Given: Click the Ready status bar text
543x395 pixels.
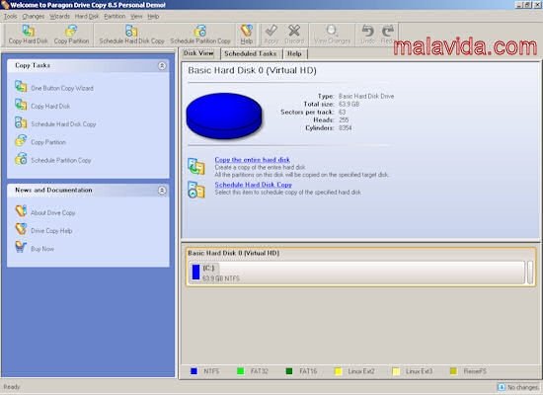Looking at the screenshot, I should (x=12, y=387).
